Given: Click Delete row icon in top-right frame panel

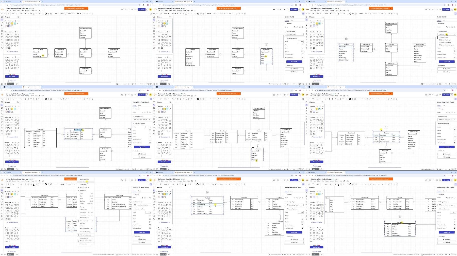Looking at the screenshot, I should click(x=454, y=51).
